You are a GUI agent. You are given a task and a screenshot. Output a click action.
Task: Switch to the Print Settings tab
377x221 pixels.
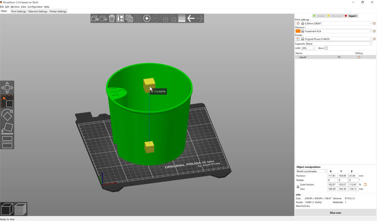(x=18, y=11)
